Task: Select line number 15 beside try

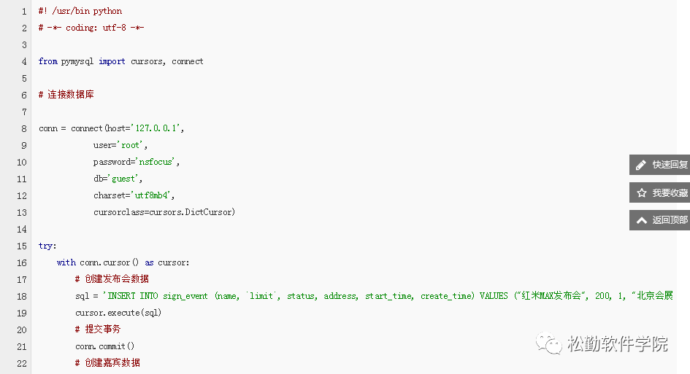Action: click(x=21, y=246)
